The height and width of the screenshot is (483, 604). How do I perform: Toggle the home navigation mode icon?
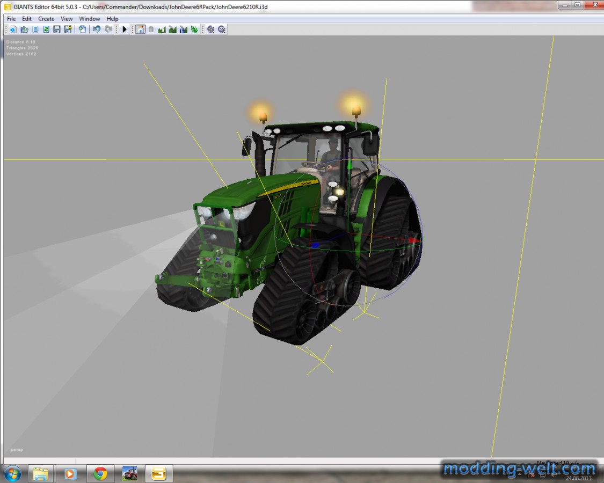tap(140, 30)
